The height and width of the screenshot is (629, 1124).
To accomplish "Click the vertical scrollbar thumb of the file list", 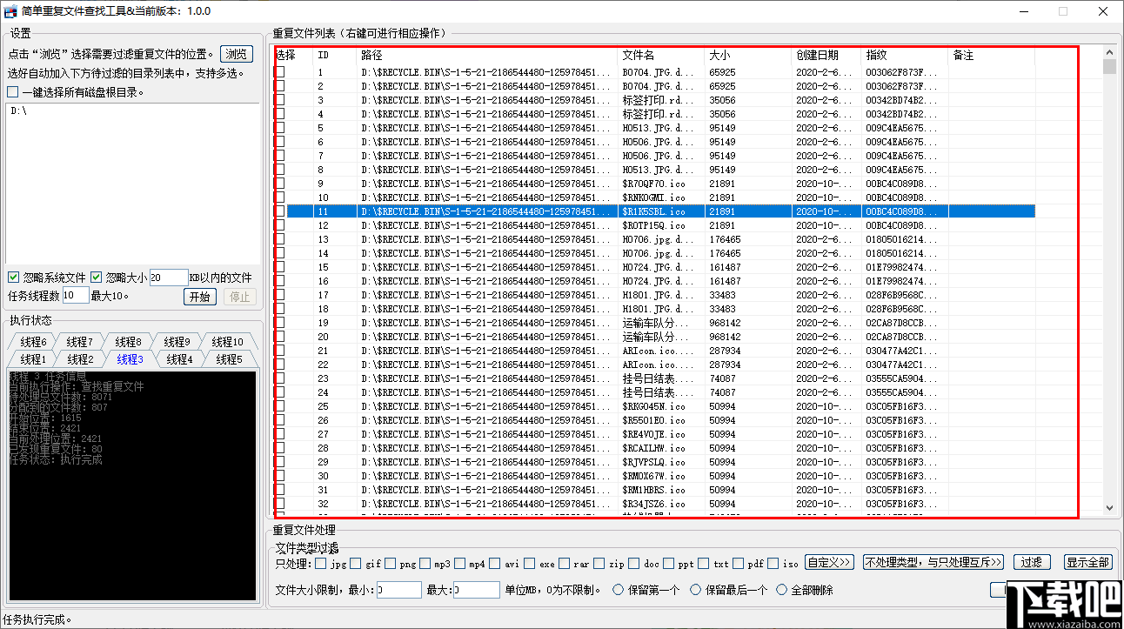I will (x=1109, y=67).
